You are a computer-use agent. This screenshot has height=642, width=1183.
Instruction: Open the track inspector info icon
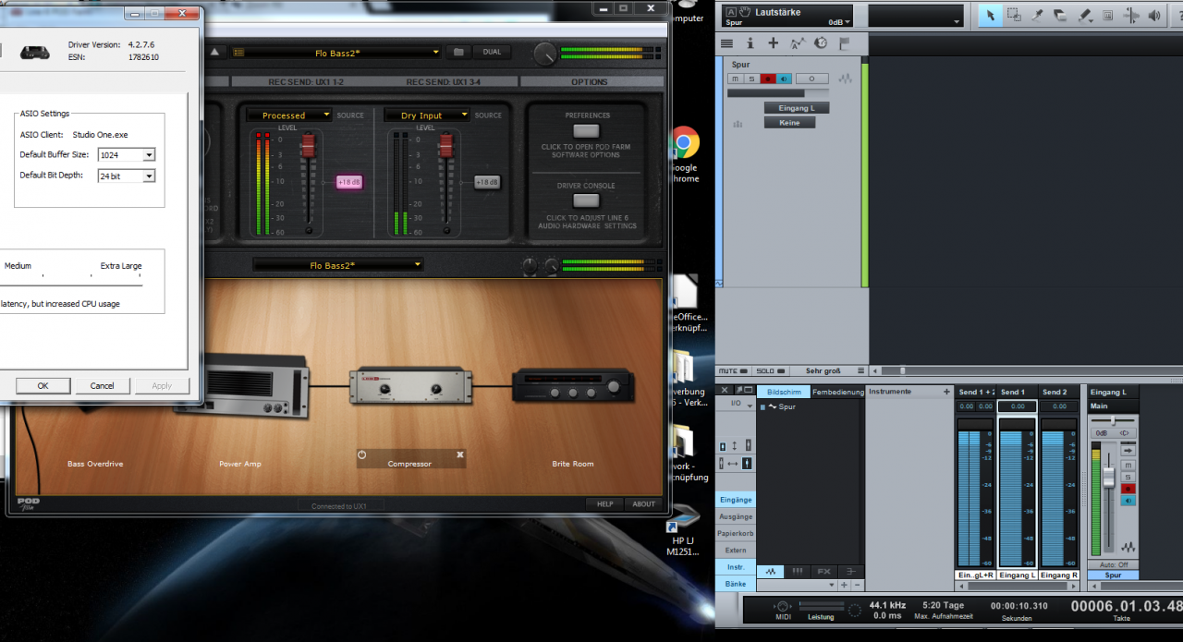pos(750,43)
